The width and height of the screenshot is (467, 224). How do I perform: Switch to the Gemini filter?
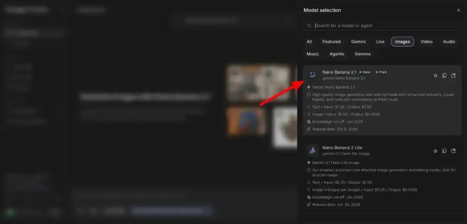pyautogui.click(x=358, y=41)
